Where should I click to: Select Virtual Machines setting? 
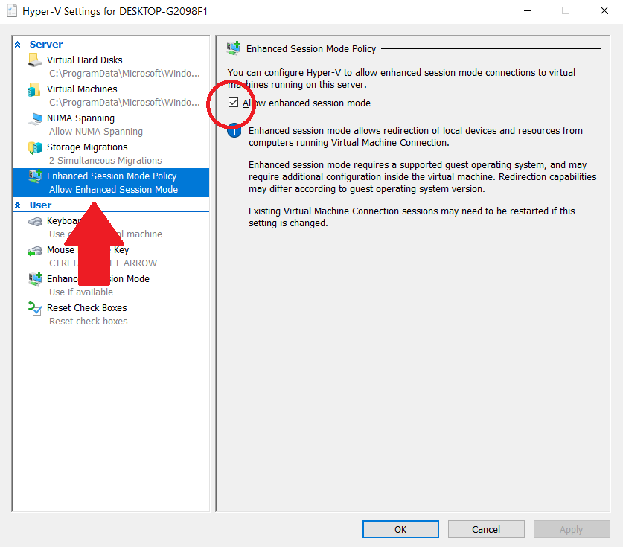tap(111, 95)
